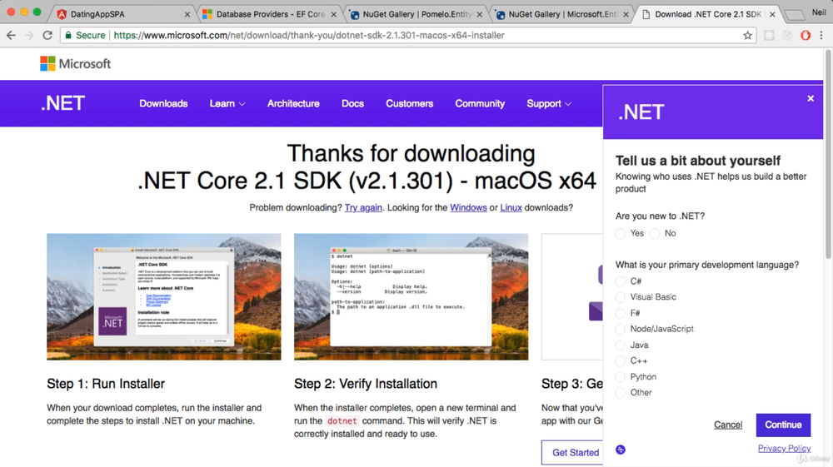Switch to NuGet Gallery Pomelo tab
The height and width of the screenshot is (467, 833).
click(414, 14)
